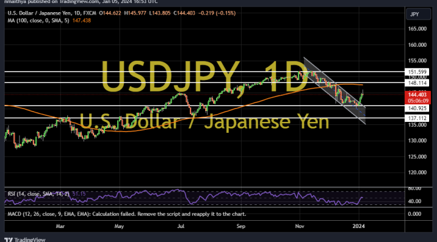Click the 140.925 support level label
This screenshot has height=242, width=437.
pos(417,108)
